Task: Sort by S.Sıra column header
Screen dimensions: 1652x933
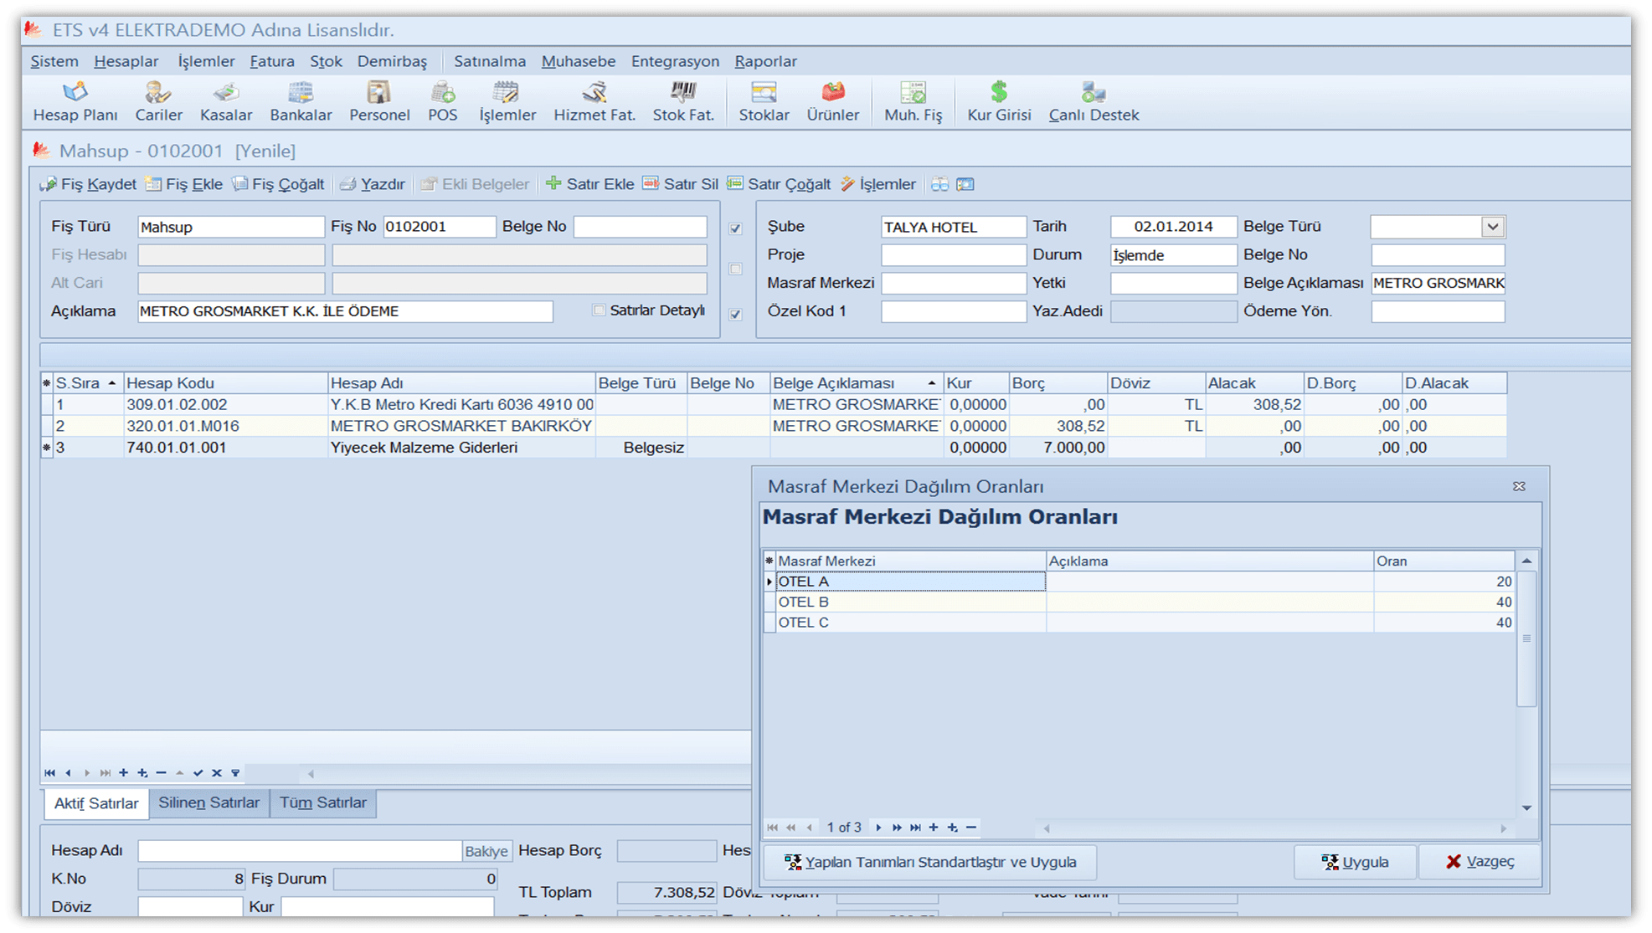Action: [89, 383]
